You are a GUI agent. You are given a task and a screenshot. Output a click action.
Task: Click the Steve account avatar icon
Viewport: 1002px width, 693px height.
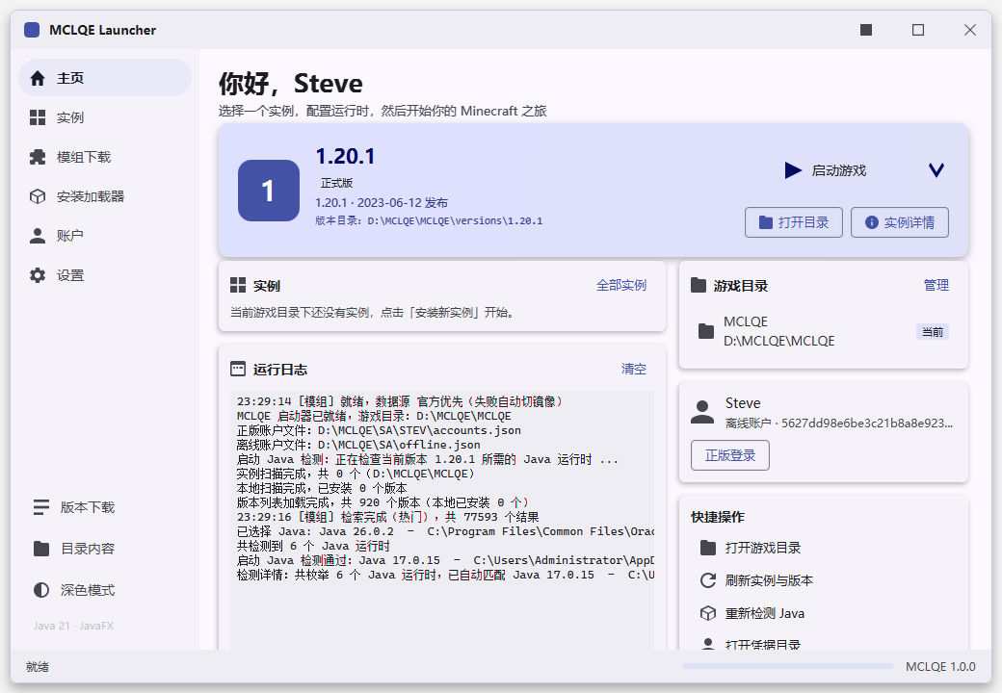click(x=702, y=412)
